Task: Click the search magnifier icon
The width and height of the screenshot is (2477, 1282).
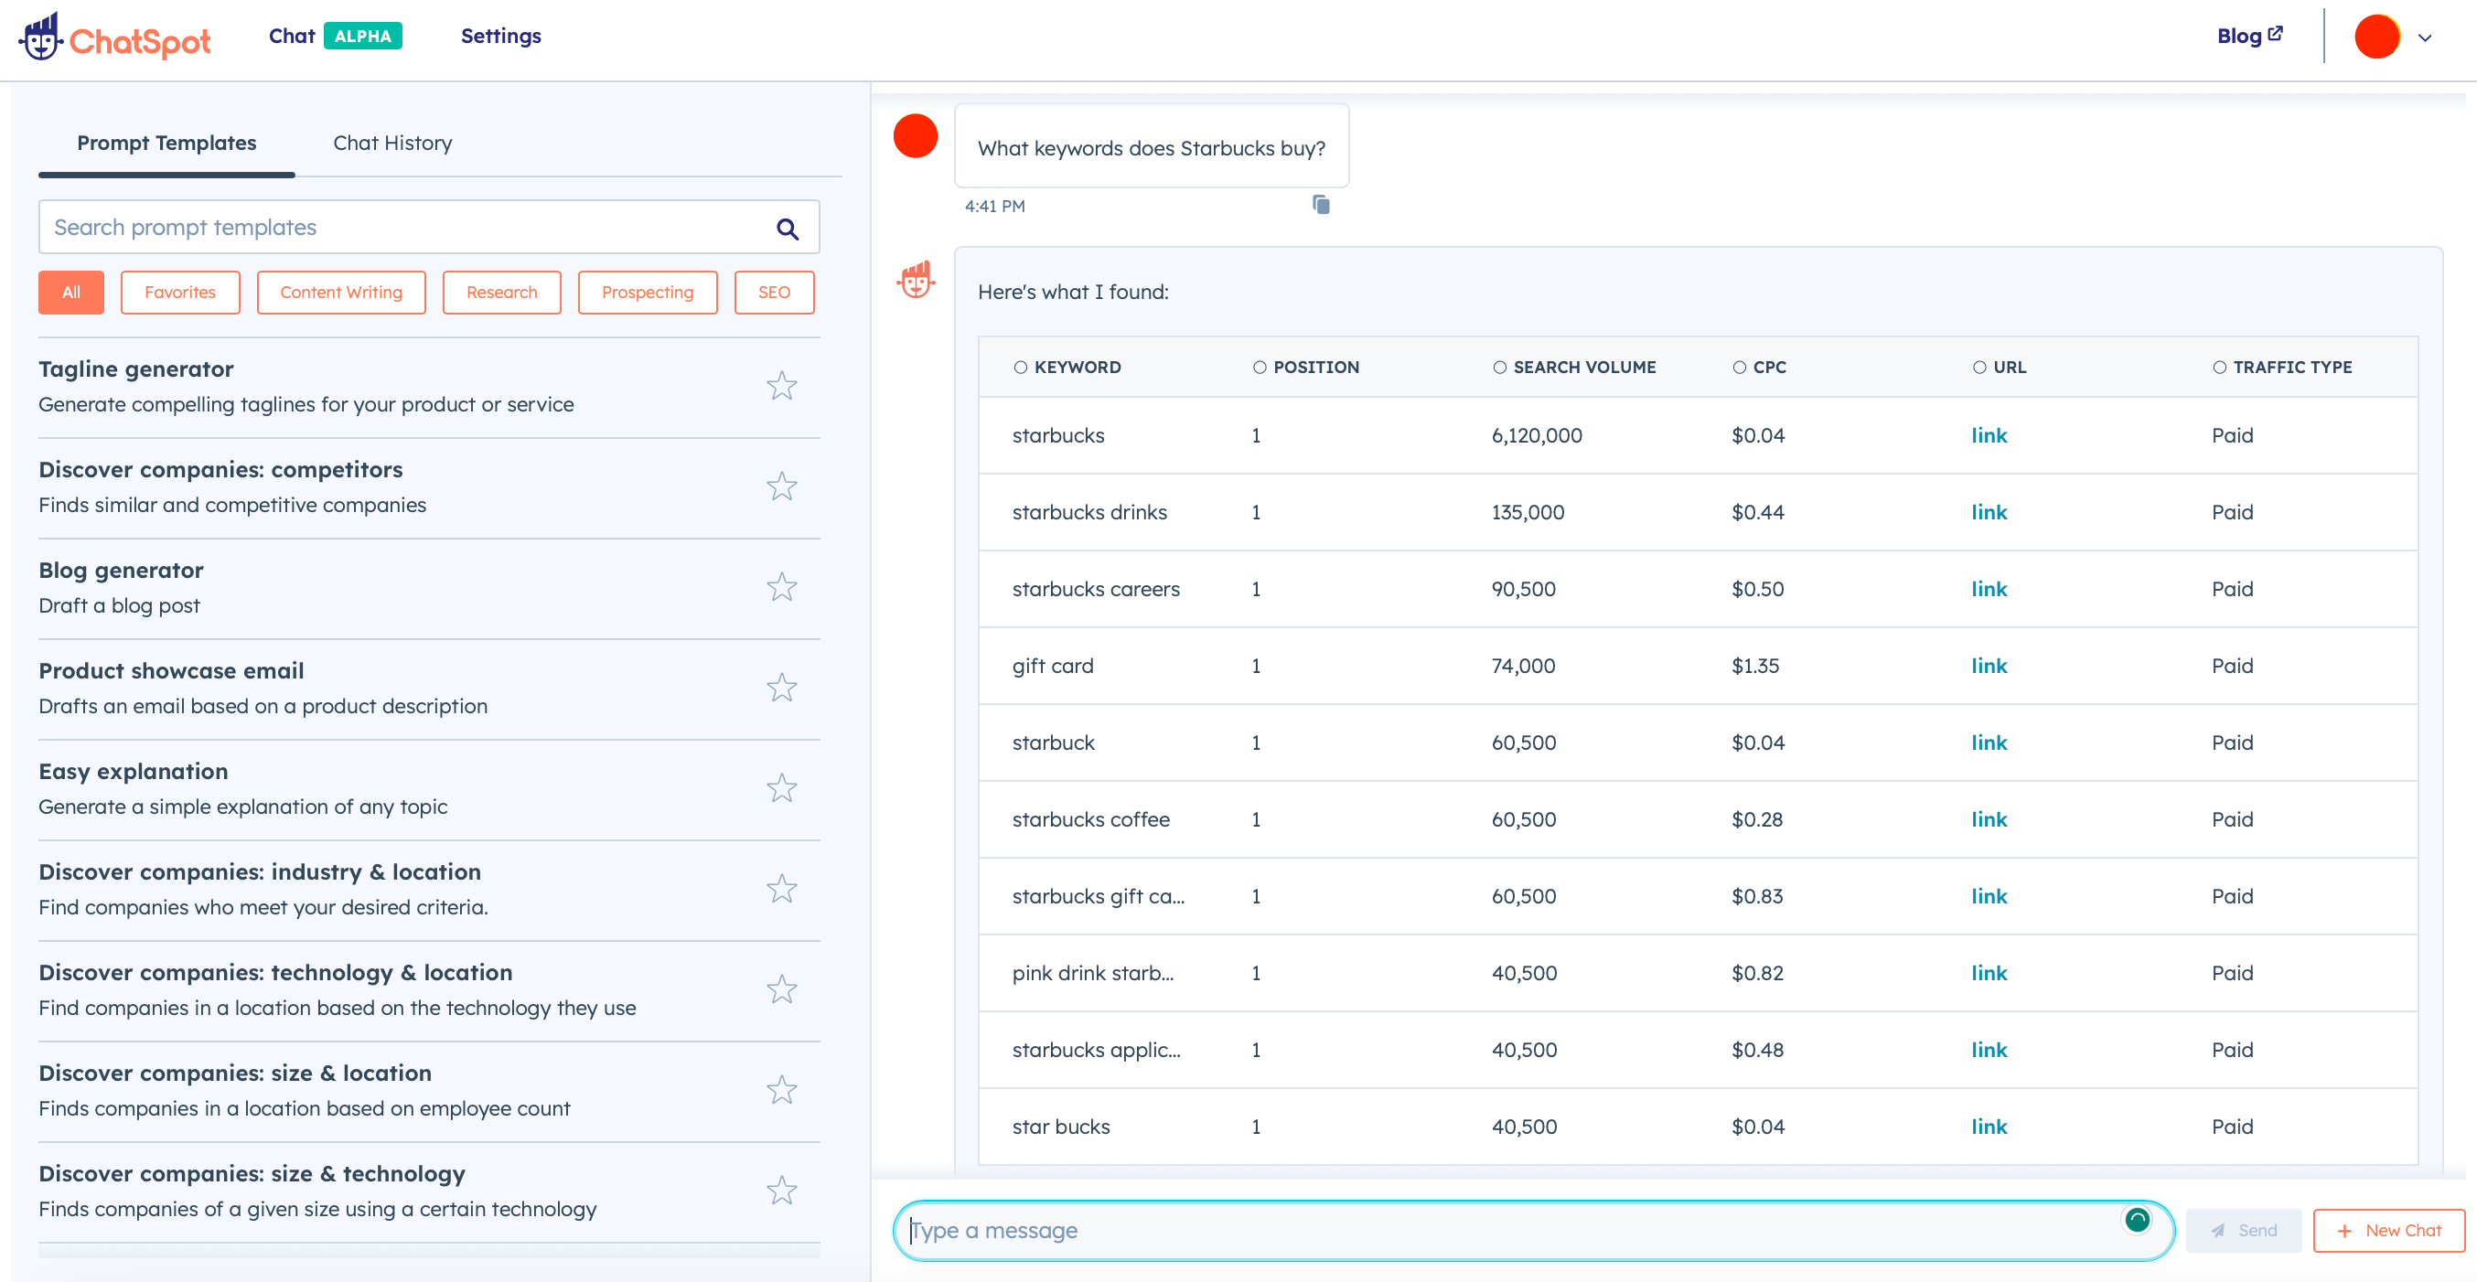Action: pyautogui.click(x=788, y=228)
